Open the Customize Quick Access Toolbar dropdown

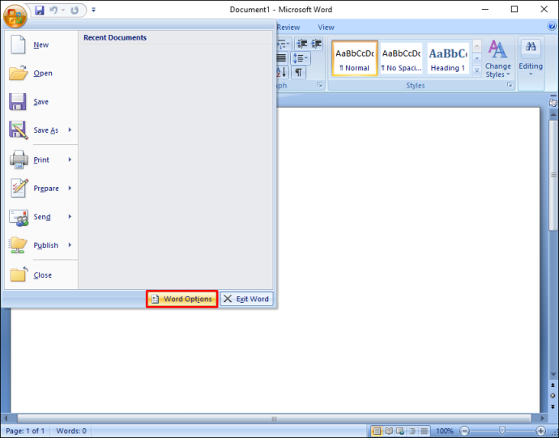tap(93, 10)
